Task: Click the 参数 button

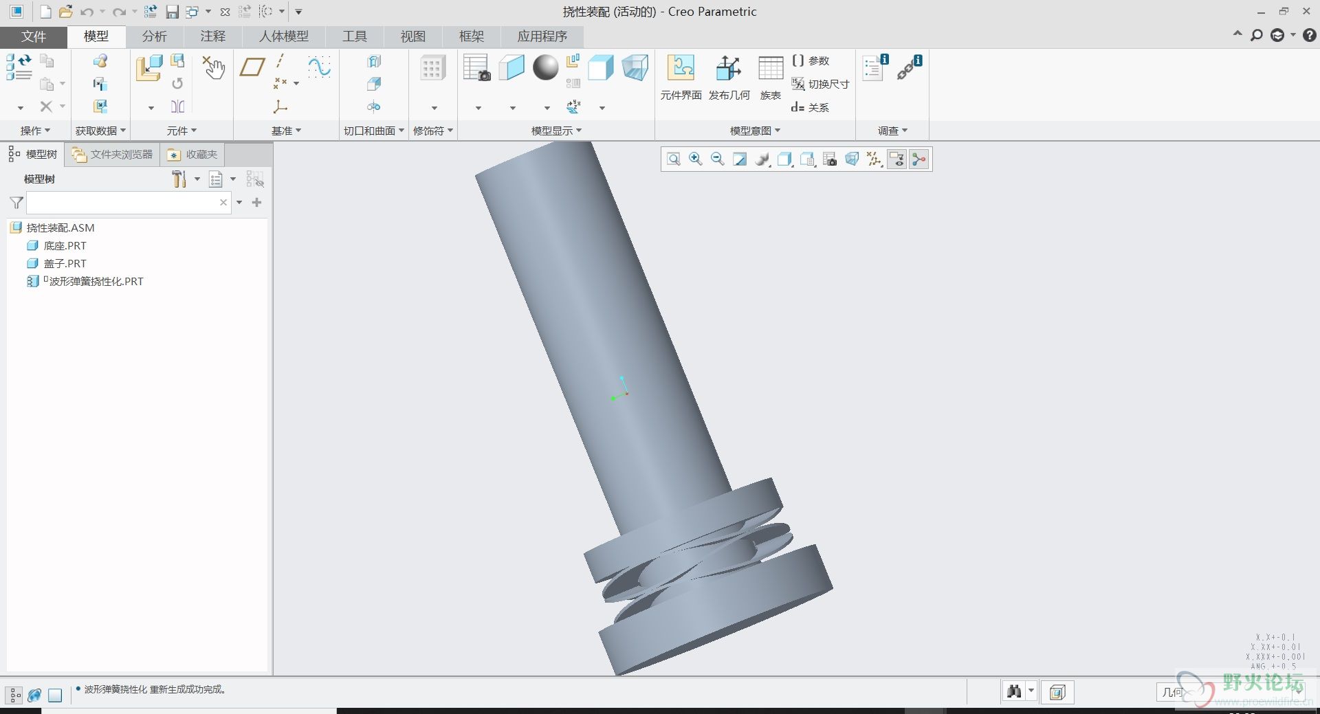Action: coord(811,60)
